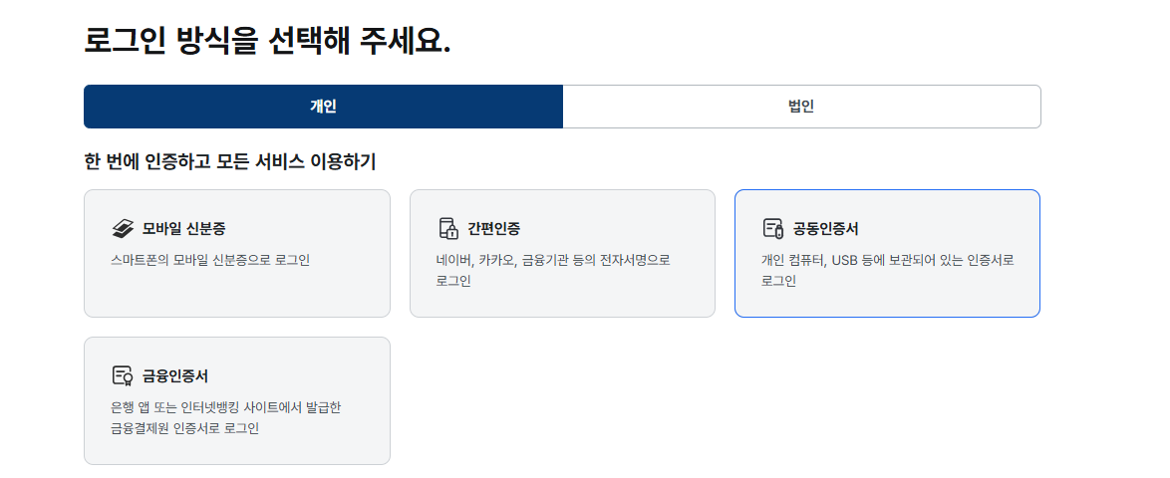The height and width of the screenshot is (478, 1170).
Task: Click the 간편인증 phone lock icon
Action: (x=447, y=228)
